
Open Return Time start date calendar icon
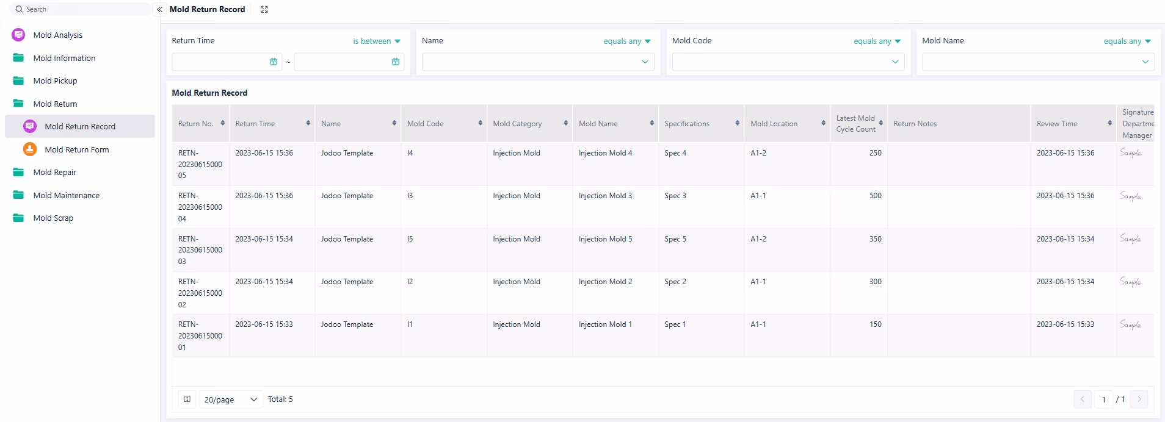274,62
